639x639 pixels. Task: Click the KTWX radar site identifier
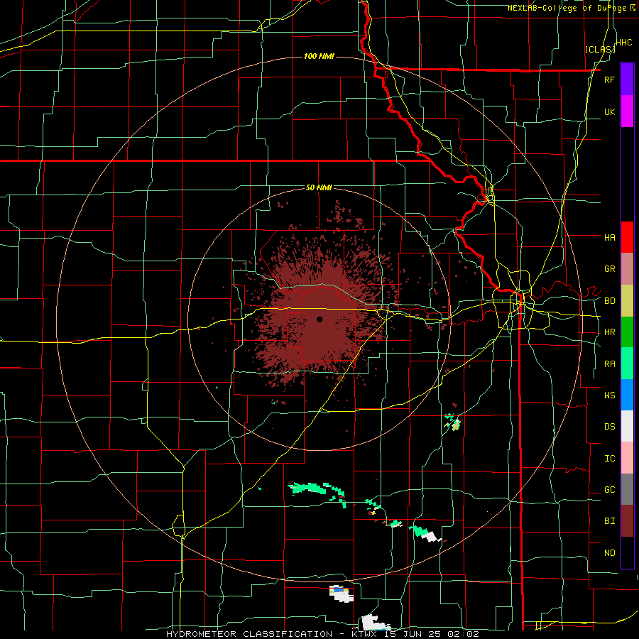click(366, 634)
